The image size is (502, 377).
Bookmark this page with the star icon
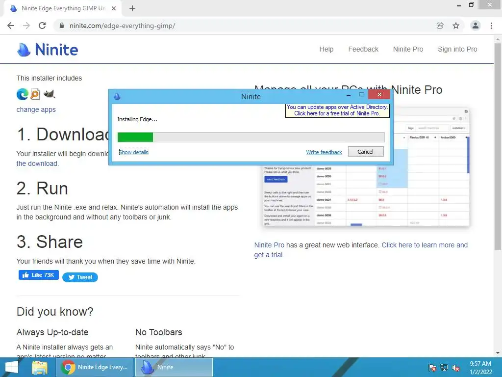[x=456, y=26]
